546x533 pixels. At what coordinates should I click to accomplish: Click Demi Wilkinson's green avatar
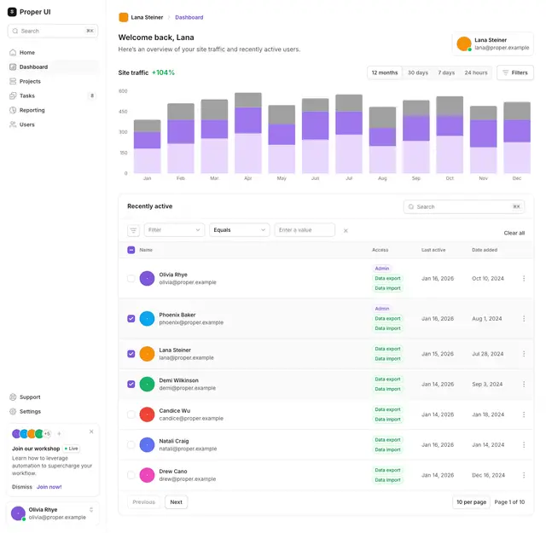[x=147, y=384]
